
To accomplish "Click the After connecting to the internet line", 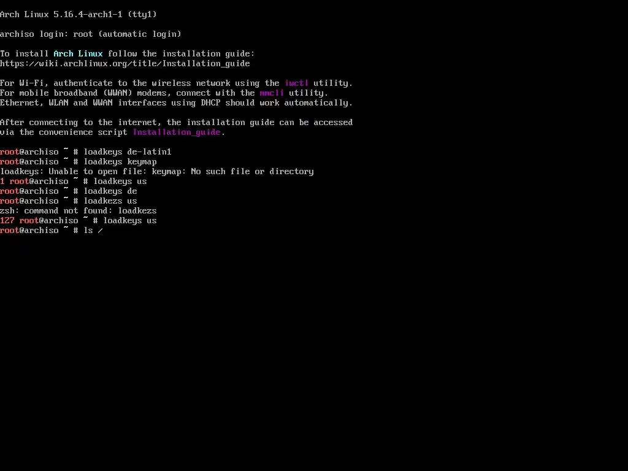I will [x=176, y=123].
